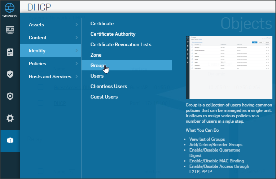Select the Zone submenu item
This screenshot has height=179, width=276.
click(96, 55)
